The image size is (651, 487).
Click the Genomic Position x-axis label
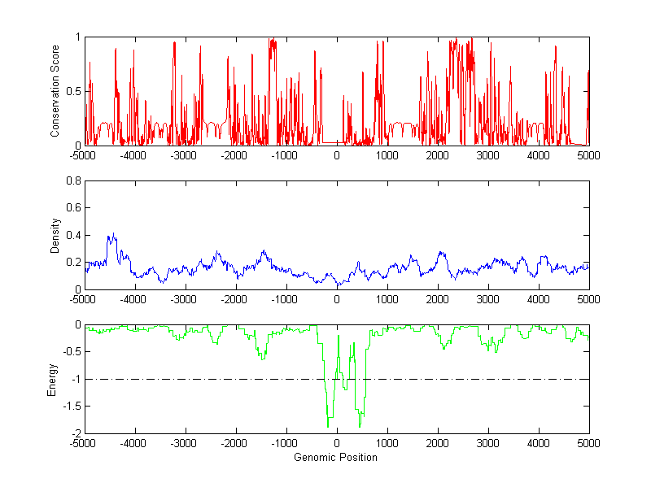click(337, 457)
